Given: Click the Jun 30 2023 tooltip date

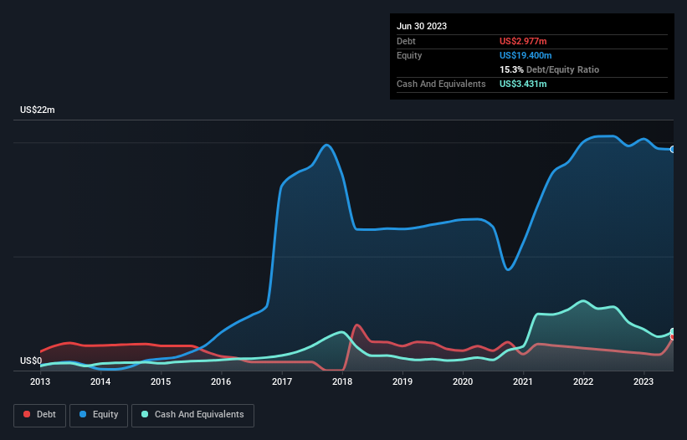Looking at the screenshot, I should [422, 26].
